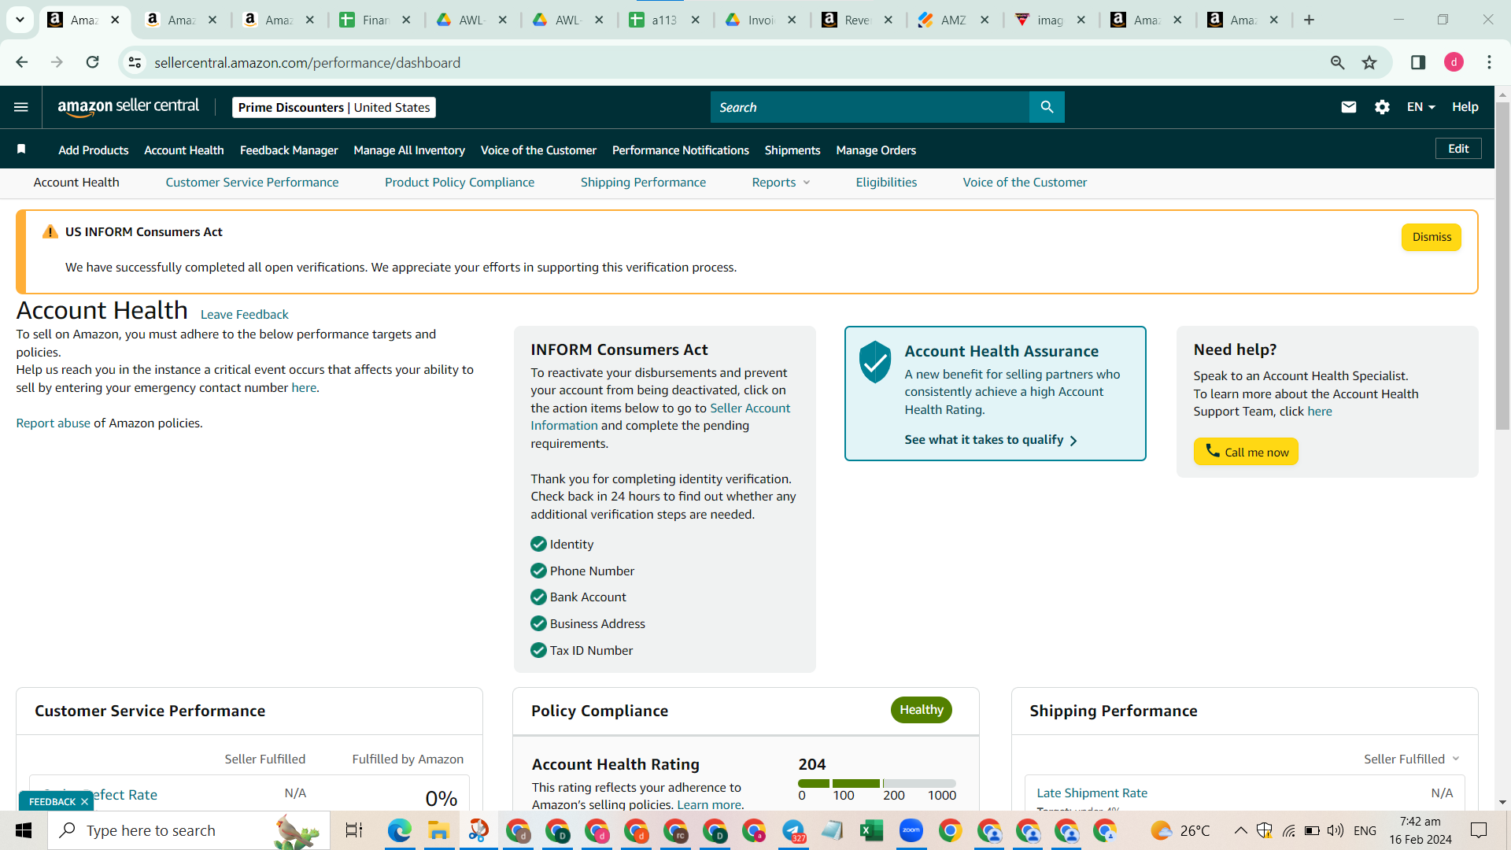The width and height of the screenshot is (1511, 850).
Task: Click the Report abuse link
Action: (x=54, y=423)
